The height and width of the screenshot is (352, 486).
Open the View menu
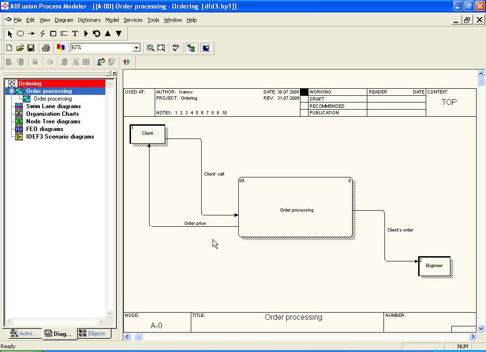tap(45, 20)
